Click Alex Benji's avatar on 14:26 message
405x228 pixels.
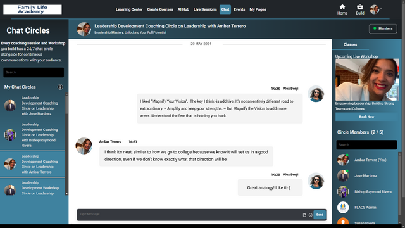pos(316,94)
